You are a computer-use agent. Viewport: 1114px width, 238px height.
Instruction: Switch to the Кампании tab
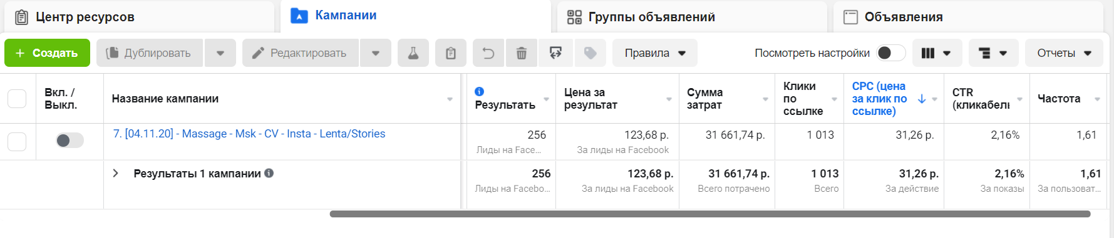(x=415, y=16)
